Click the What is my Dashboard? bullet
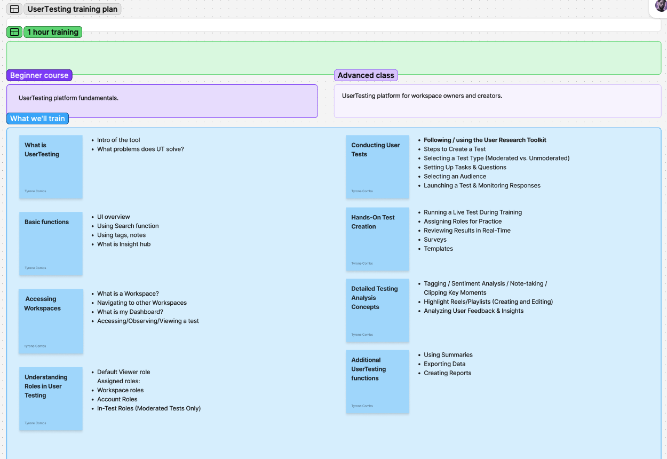 point(130,312)
